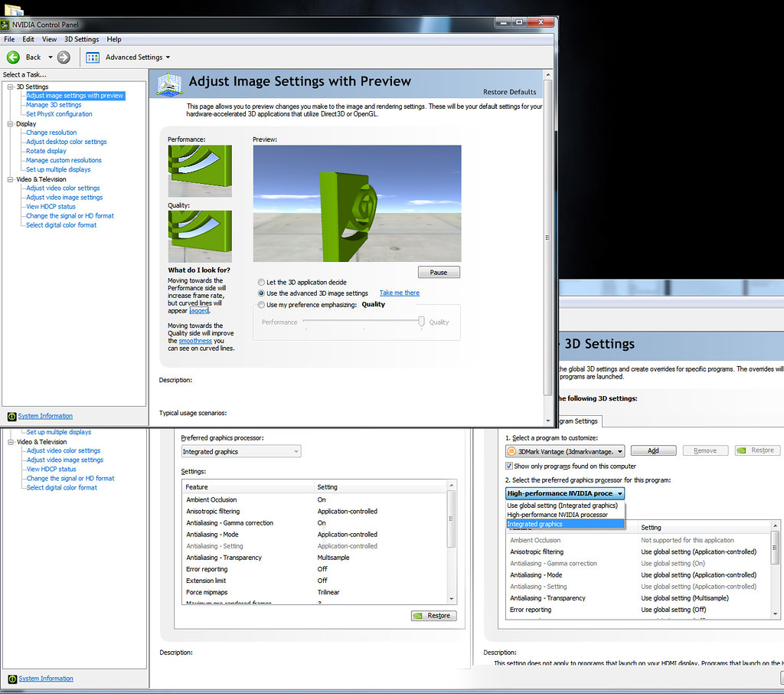Click the Add program button

653,451
